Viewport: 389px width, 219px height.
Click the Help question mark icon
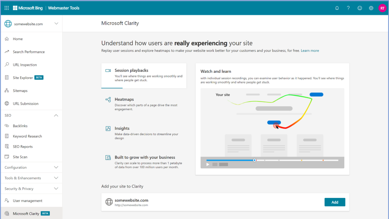pyautogui.click(x=348, y=8)
